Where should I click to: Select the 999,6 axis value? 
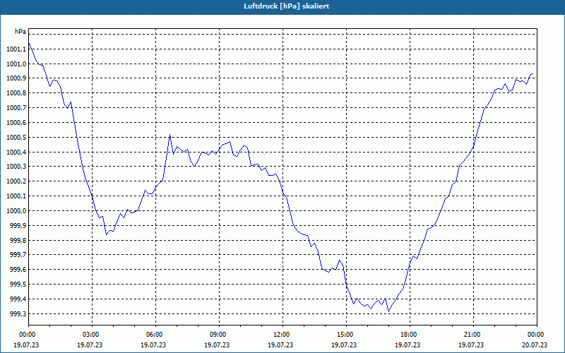18,270
